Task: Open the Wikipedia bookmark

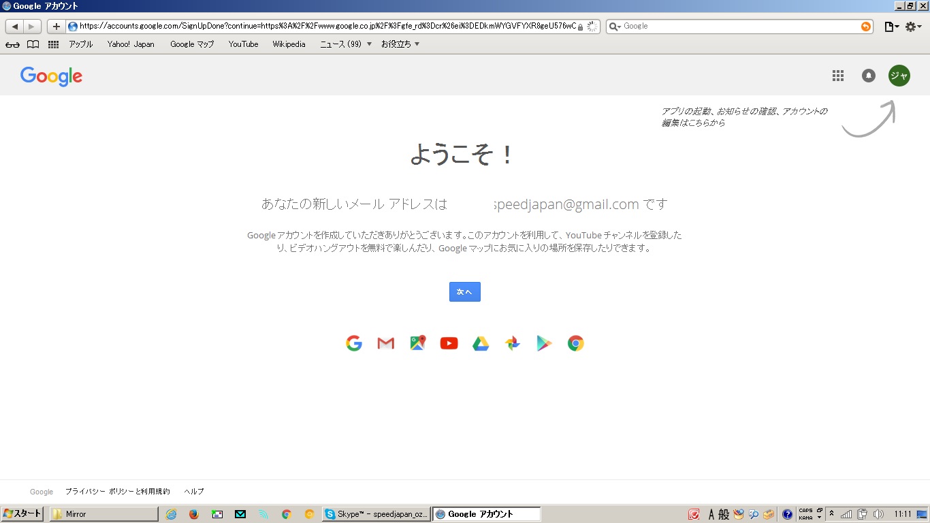Action: 289,44
